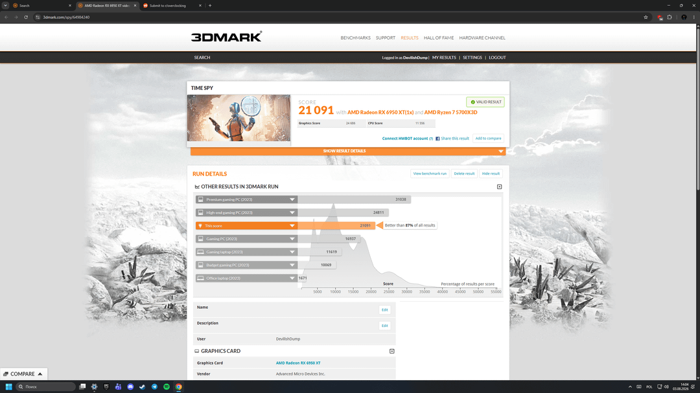
Task: Click the Time Spy benchmark thumbnail
Action: (239, 118)
